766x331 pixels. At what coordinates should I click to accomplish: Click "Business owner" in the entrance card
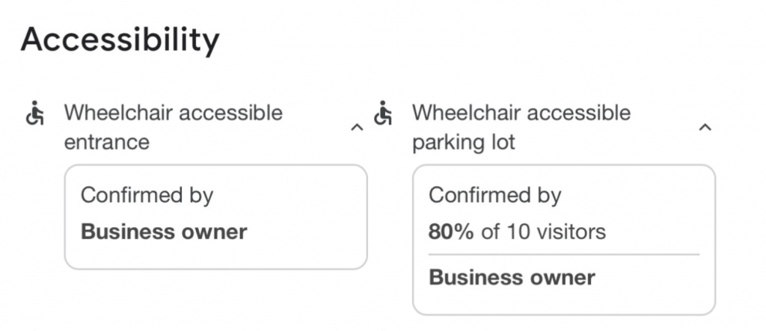(164, 232)
